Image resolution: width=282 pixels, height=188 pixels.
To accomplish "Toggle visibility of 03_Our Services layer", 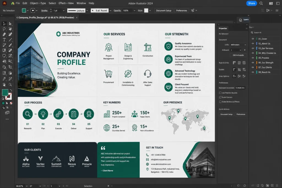I will pos(253,48).
